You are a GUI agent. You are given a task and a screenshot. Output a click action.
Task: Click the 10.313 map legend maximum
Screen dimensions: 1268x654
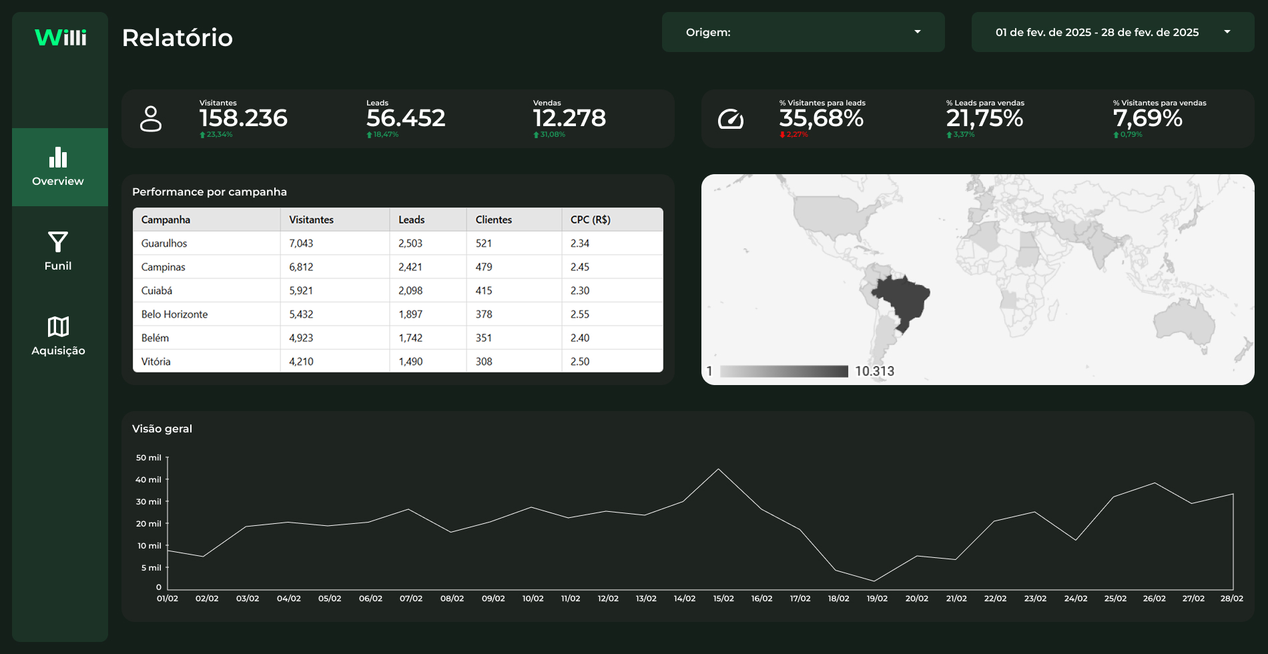click(875, 371)
